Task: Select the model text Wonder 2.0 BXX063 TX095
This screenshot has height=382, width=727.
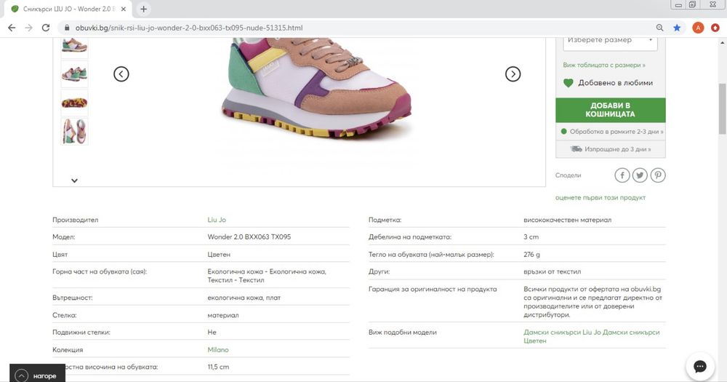Action: [x=249, y=236]
